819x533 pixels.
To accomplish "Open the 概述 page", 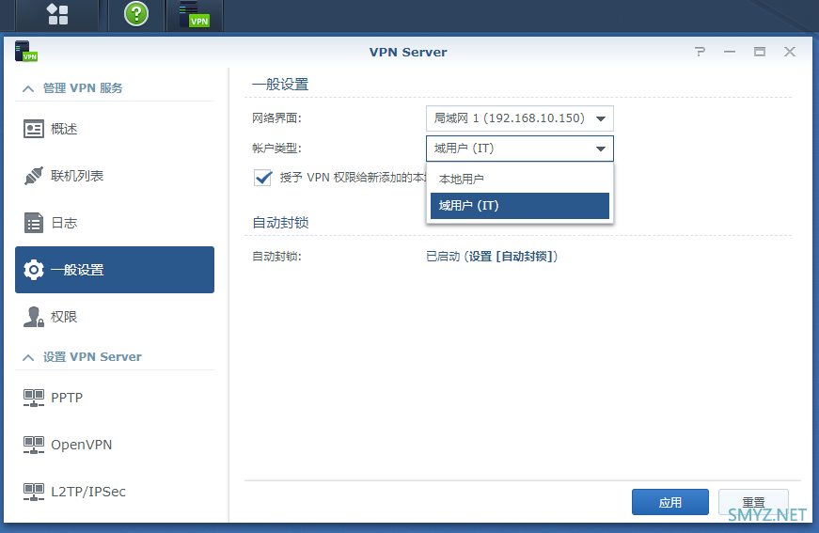I will coord(115,129).
